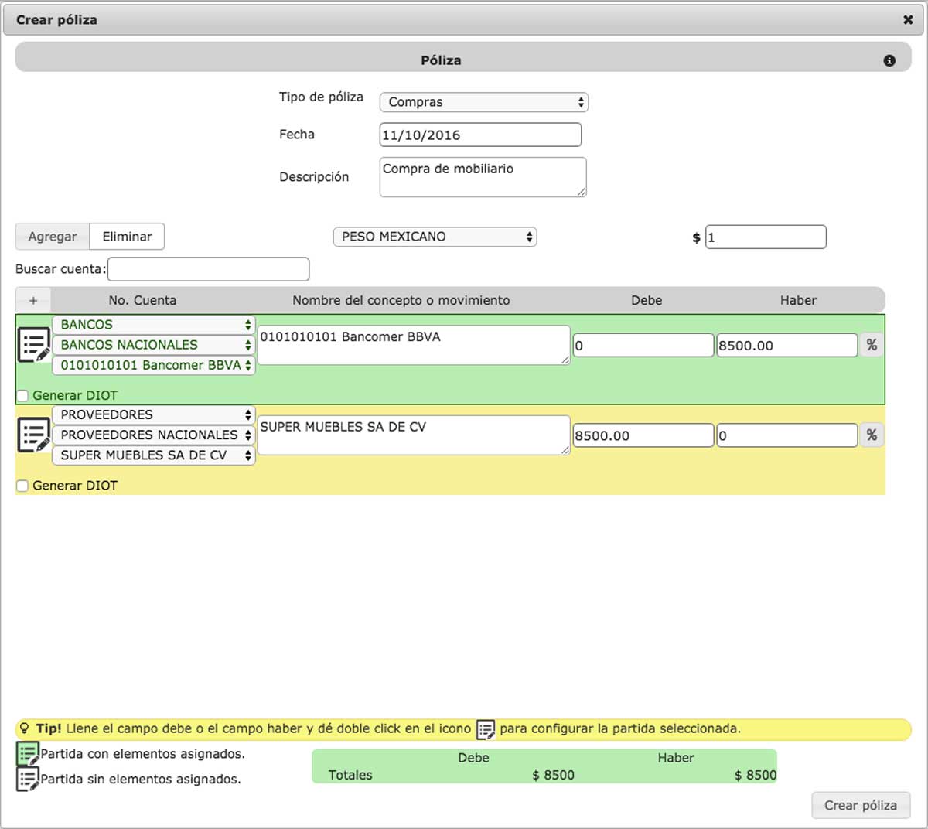Image resolution: width=928 pixels, height=829 pixels.
Task: Close the Crear póliza dialog
Action: point(908,20)
